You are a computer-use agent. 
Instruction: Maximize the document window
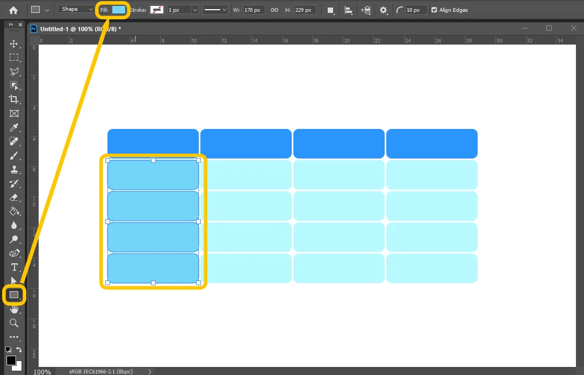tap(549, 28)
